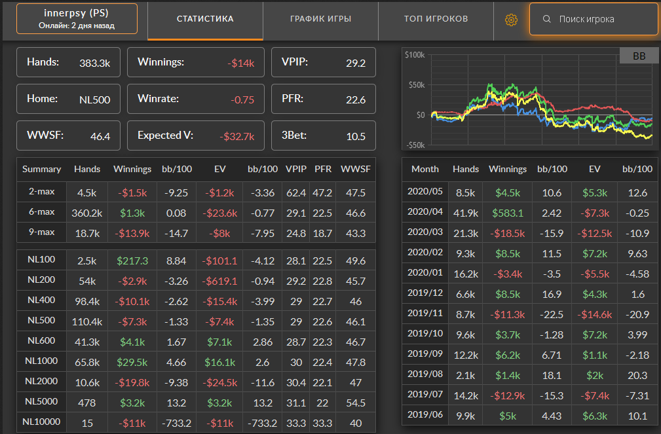Click the 2019/11 month row
Image resolution: width=661 pixels, height=434 pixels.
pyautogui.click(x=530, y=314)
